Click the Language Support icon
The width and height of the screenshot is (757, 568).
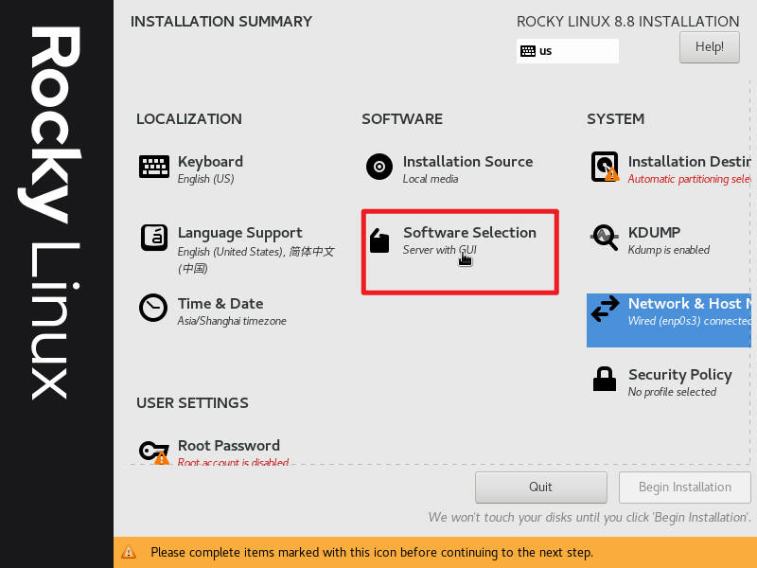(154, 238)
